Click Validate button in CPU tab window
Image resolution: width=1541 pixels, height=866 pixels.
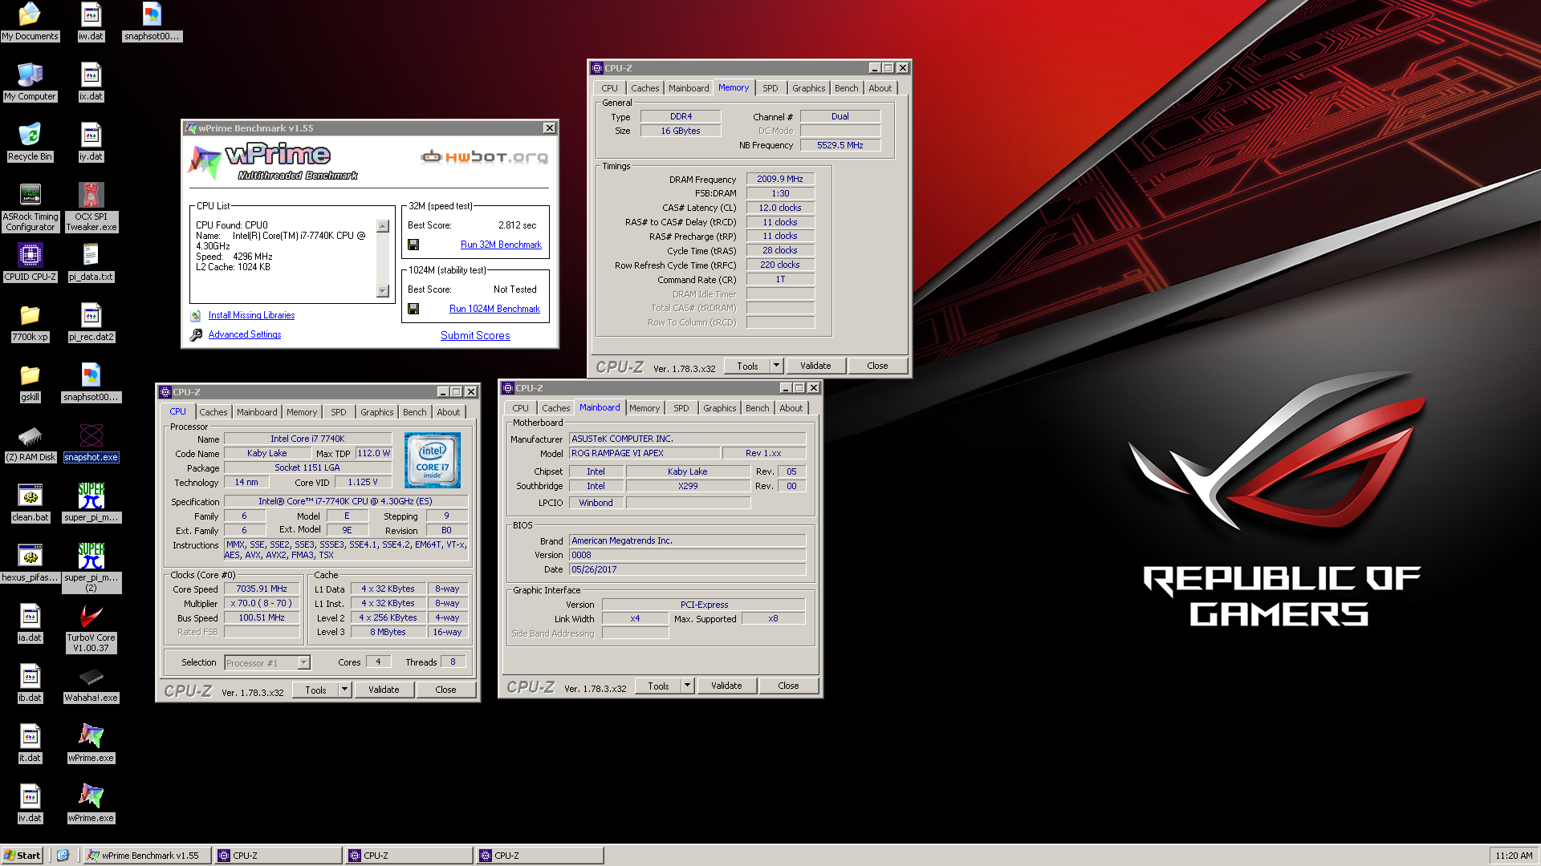click(x=384, y=690)
